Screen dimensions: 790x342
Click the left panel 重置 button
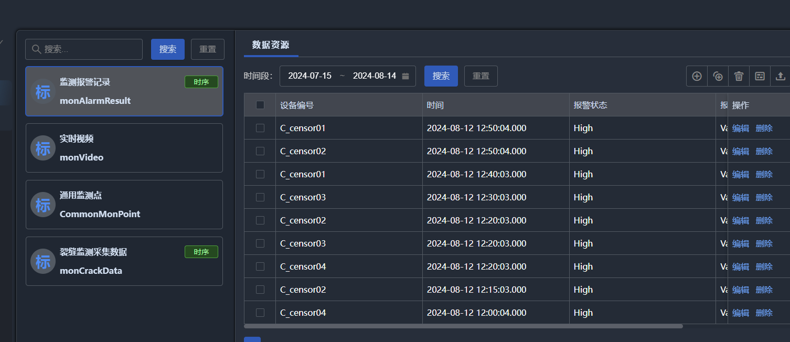click(208, 49)
